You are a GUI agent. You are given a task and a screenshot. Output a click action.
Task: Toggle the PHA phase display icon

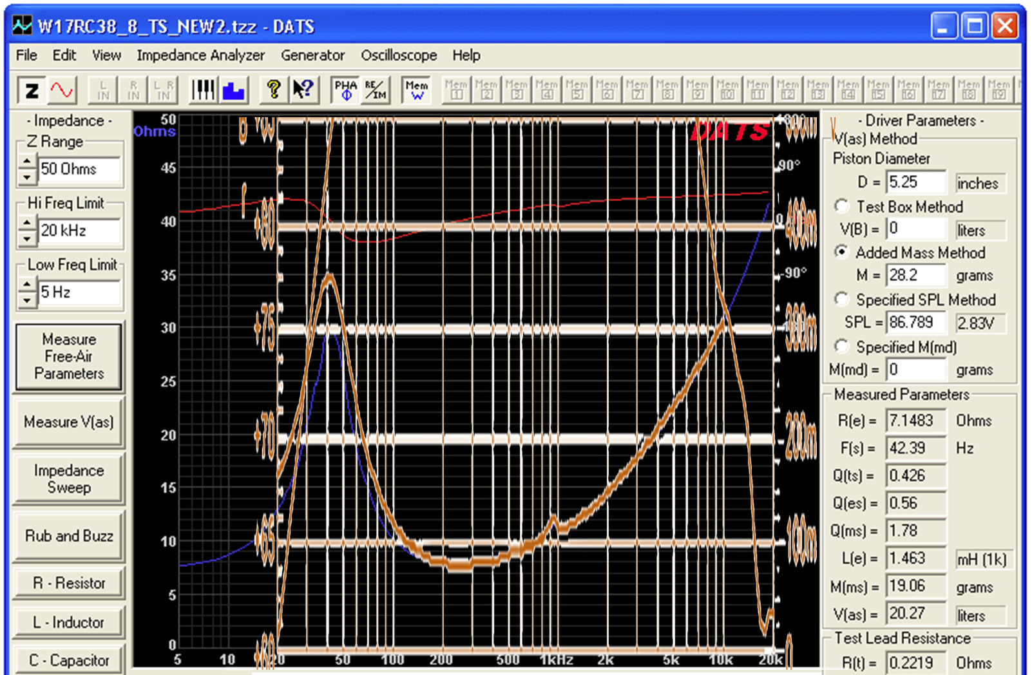click(345, 90)
